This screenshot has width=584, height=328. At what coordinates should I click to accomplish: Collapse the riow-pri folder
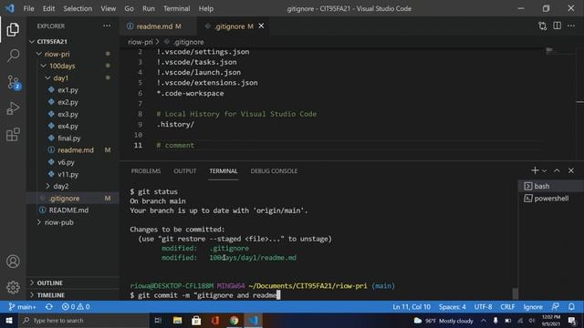57,54
